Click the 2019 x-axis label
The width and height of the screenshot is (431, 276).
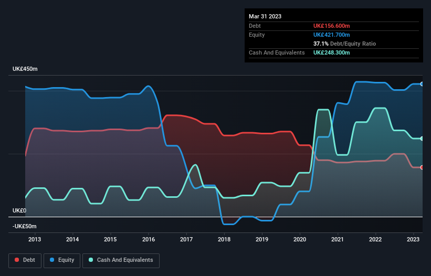(262, 239)
